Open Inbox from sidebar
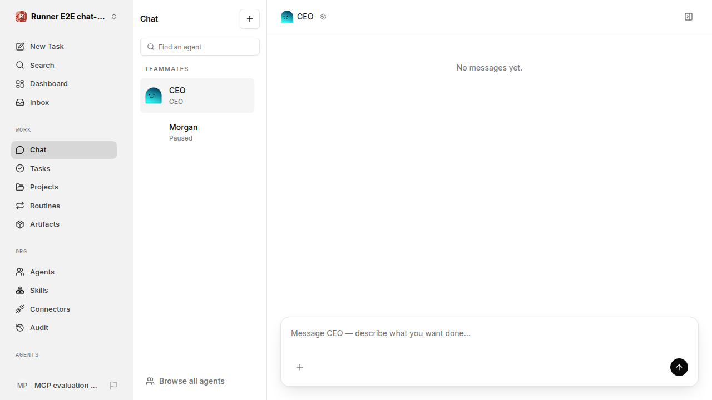 pos(64,102)
